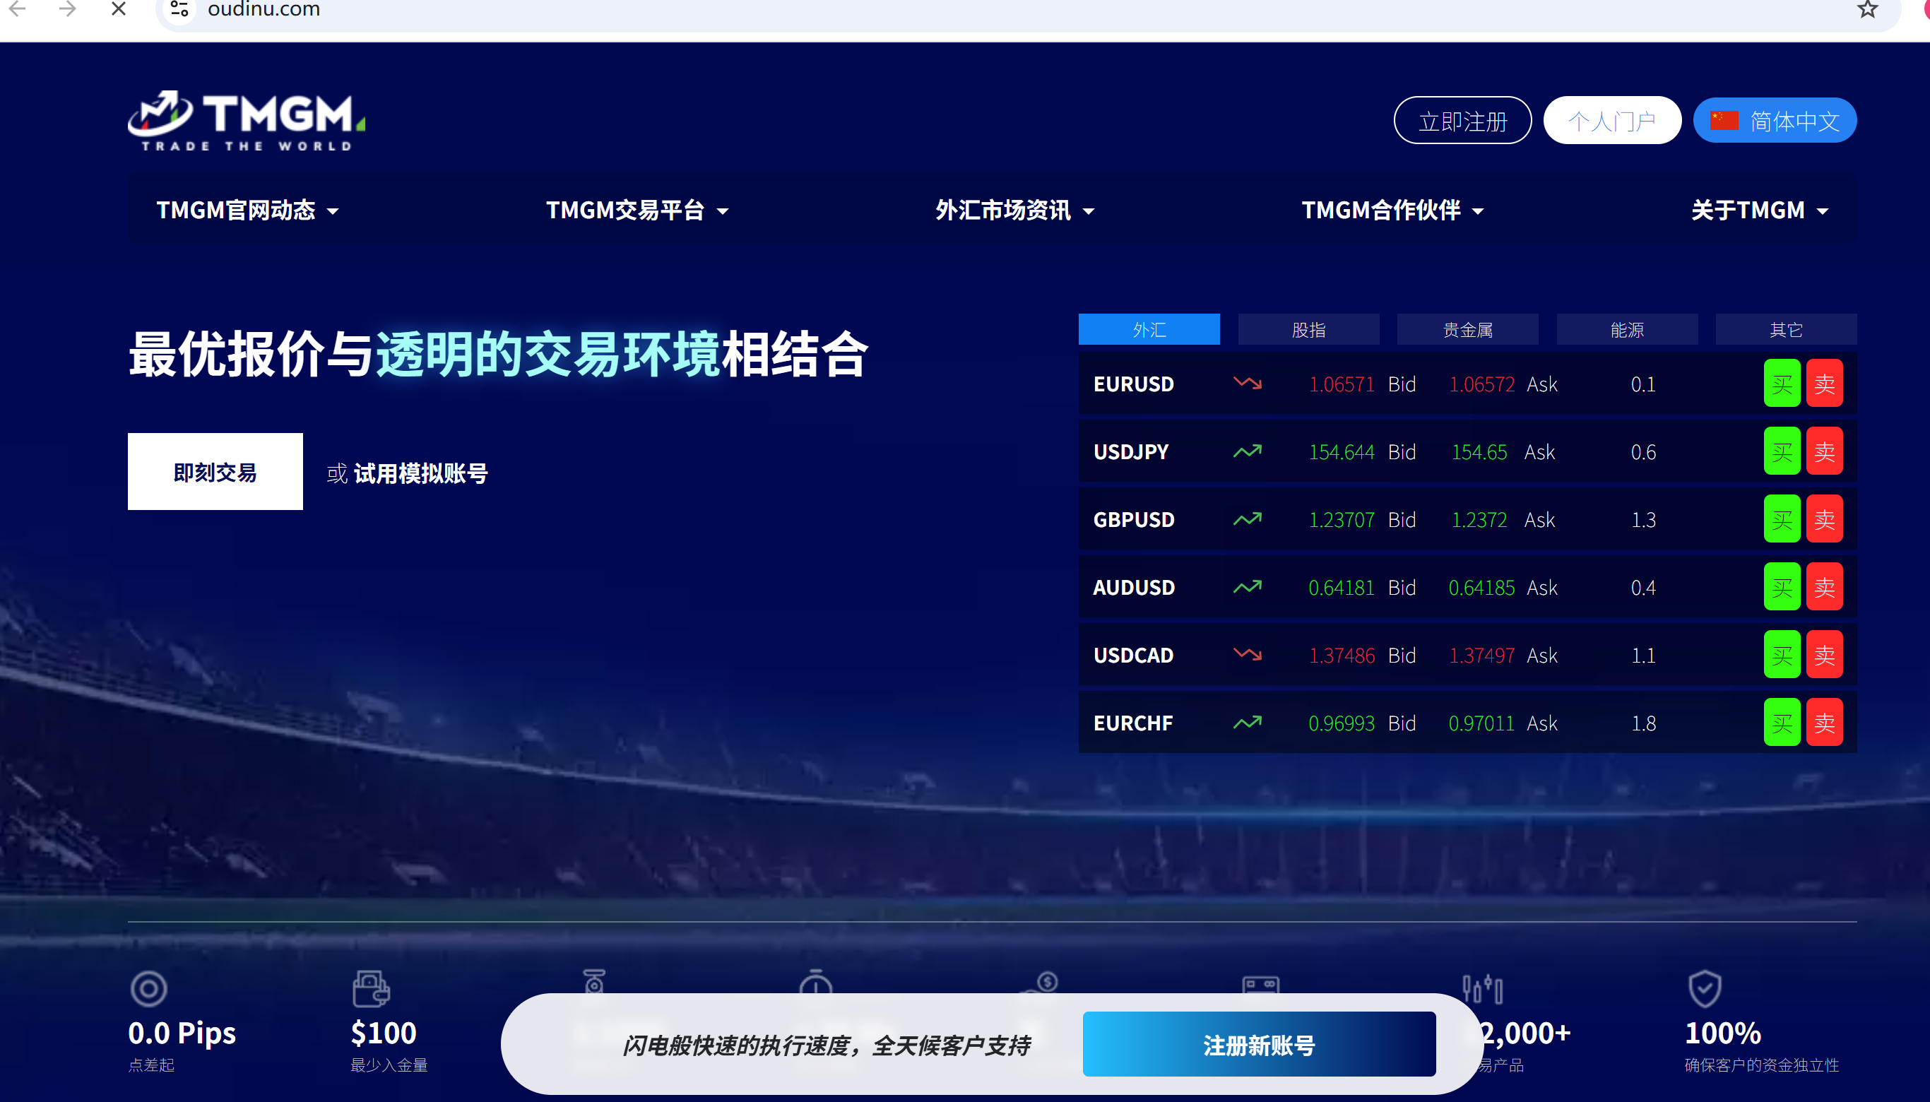Switch to the 股指 tab

1308,329
